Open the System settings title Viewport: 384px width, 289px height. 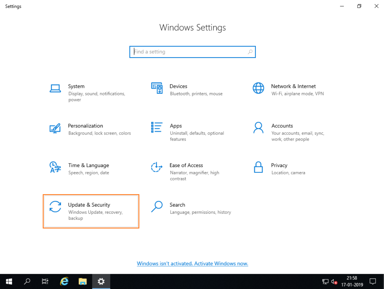tap(76, 86)
